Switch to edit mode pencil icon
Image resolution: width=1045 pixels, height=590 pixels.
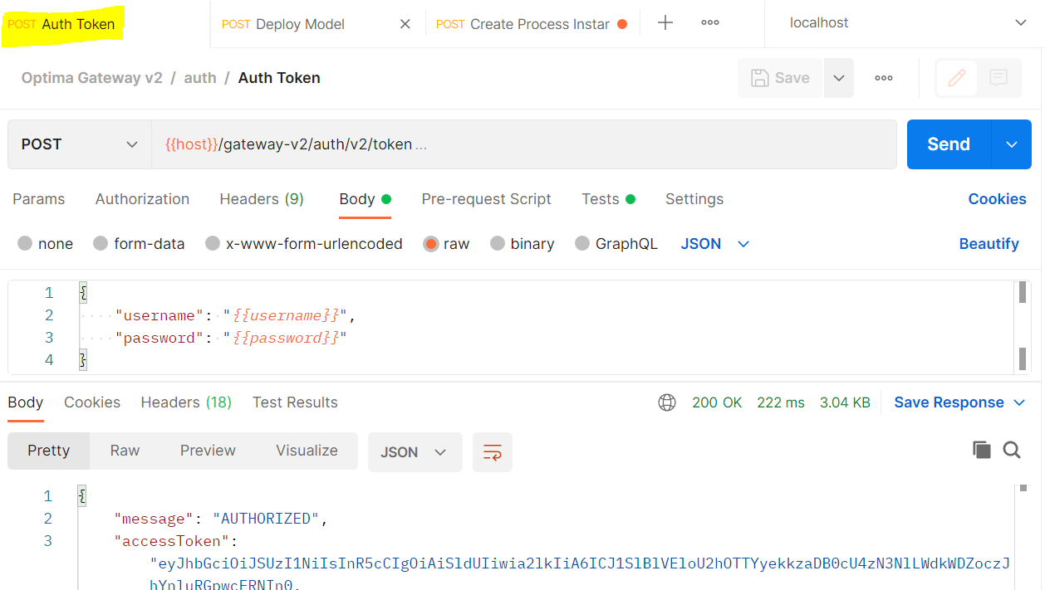(x=957, y=78)
